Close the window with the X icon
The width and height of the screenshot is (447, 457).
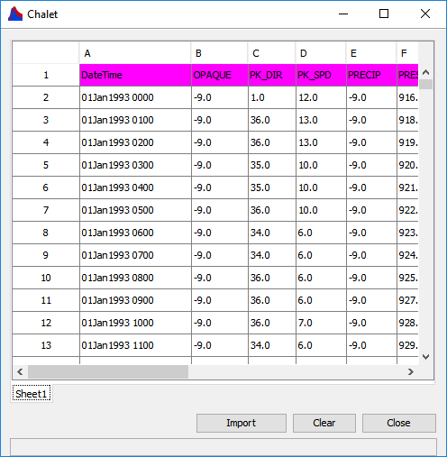click(x=425, y=14)
